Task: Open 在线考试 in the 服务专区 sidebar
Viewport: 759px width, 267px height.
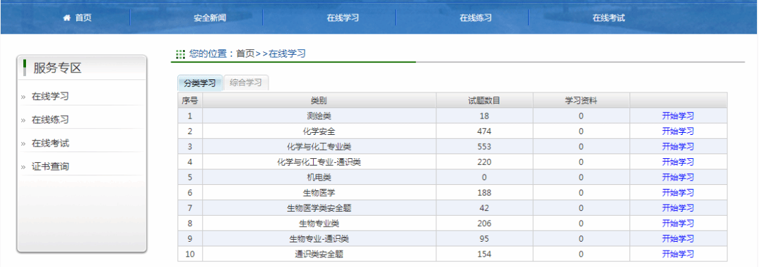Action: click(50, 143)
